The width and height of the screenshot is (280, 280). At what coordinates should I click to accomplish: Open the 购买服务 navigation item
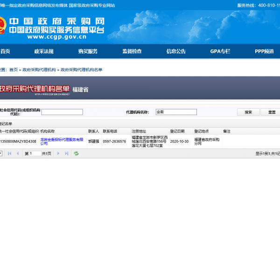(x=88, y=51)
